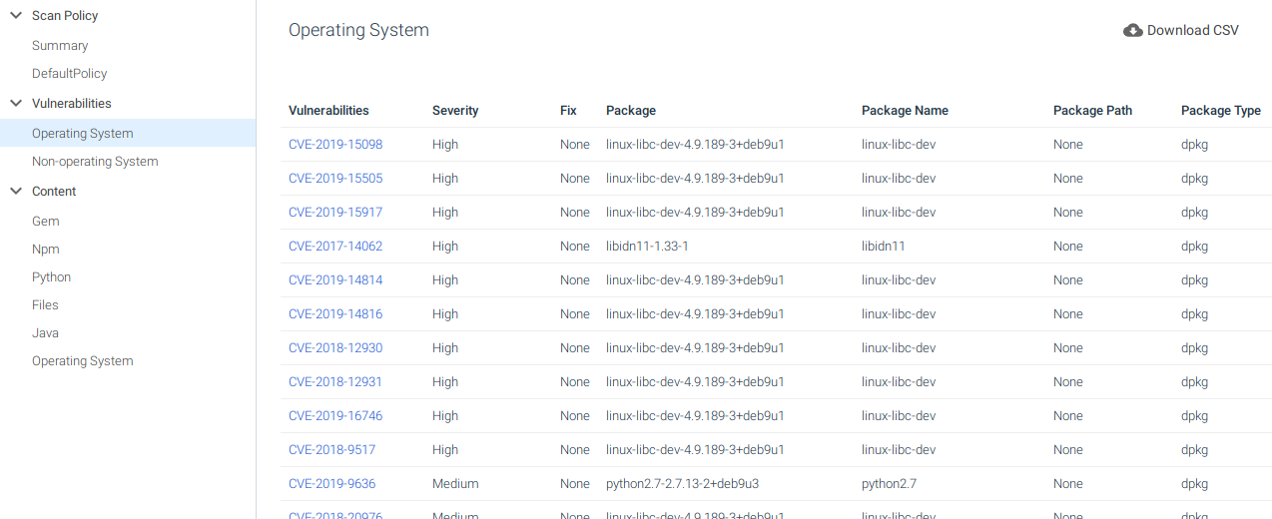
Task: Open the Summary page
Action: 60,46
